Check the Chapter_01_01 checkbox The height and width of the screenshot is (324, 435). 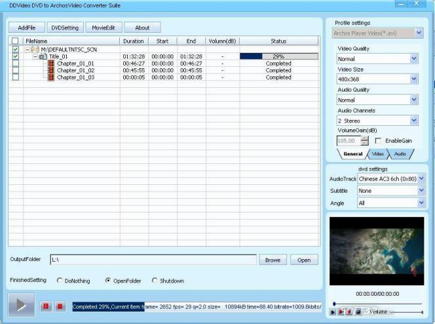(16, 64)
